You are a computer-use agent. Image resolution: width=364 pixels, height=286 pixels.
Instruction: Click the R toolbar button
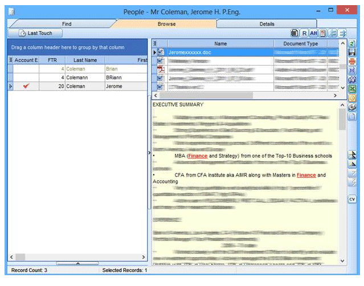click(304, 33)
